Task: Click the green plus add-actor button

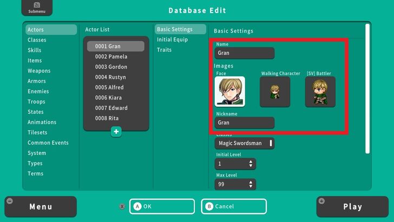Action: click(116, 132)
